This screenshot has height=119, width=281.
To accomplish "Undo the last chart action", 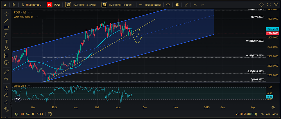I will coord(195,5).
